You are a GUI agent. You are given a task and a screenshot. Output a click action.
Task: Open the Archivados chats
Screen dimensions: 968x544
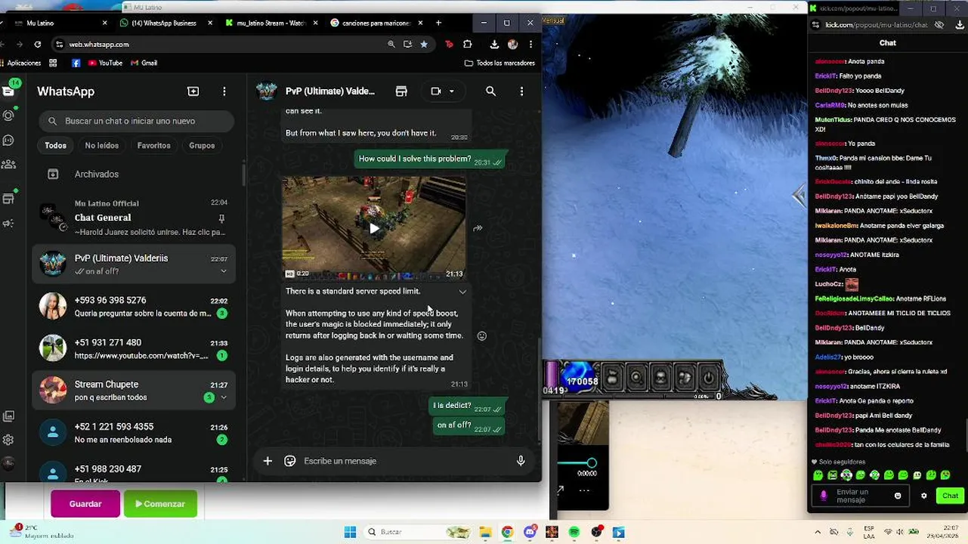pyautogui.click(x=134, y=174)
